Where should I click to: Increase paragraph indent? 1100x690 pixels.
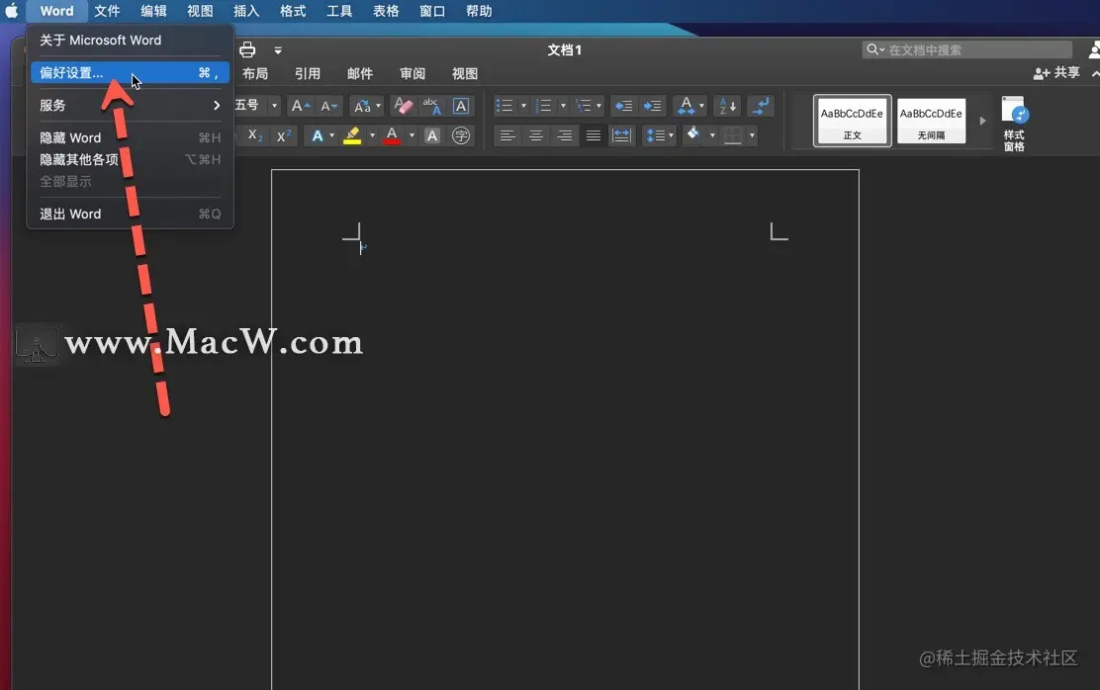click(x=653, y=106)
